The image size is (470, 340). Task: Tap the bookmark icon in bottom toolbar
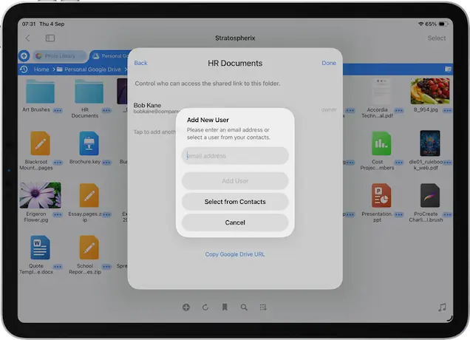point(225,307)
